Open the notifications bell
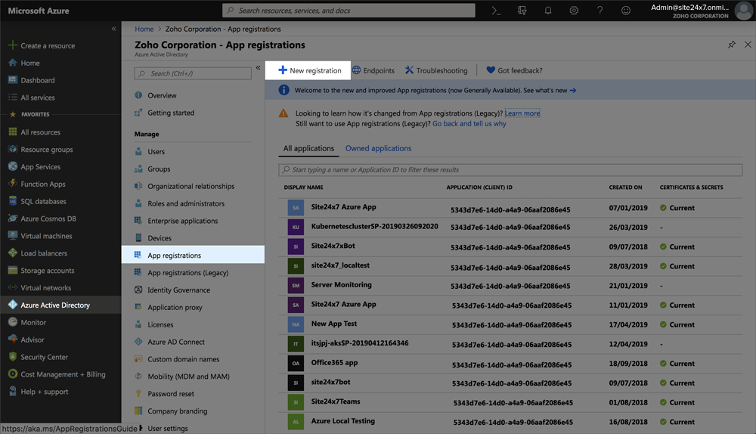The height and width of the screenshot is (434, 756). [547, 10]
